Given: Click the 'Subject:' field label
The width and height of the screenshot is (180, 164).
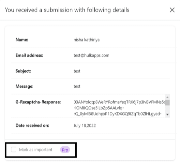Looking at the screenshot, I should tap(23, 71).
